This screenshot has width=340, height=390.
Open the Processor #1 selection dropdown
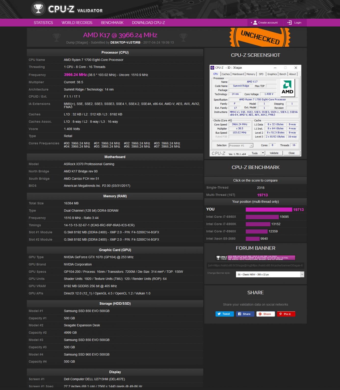point(241,145)
